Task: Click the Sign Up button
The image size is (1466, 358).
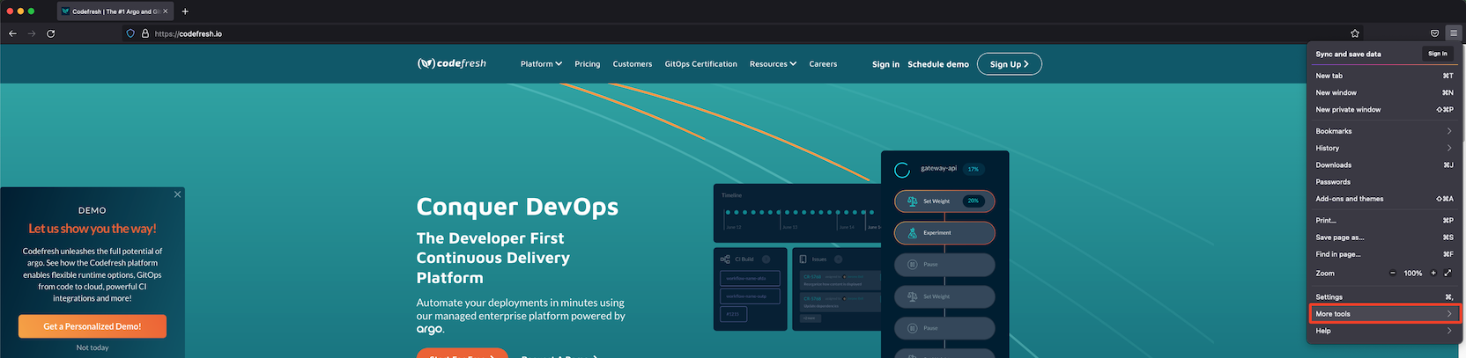Action: coord(1009,64)
